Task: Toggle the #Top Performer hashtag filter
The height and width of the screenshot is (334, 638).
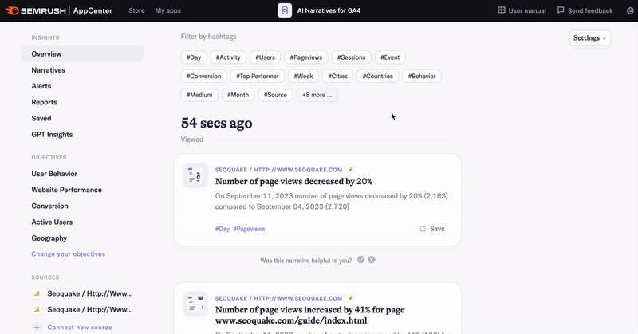Action: click(x=258, y=76)
